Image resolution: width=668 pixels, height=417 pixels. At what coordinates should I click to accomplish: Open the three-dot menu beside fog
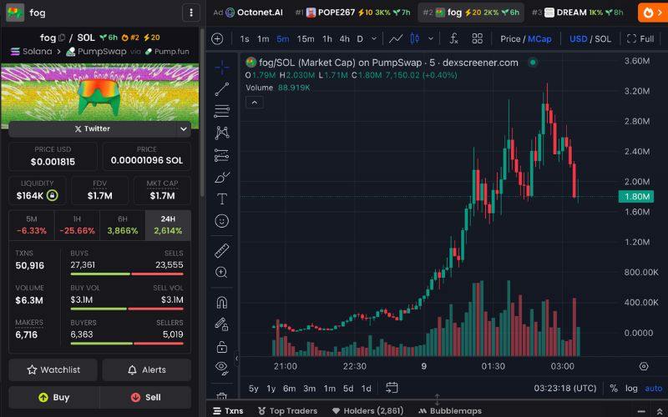[x=191, y=13]
